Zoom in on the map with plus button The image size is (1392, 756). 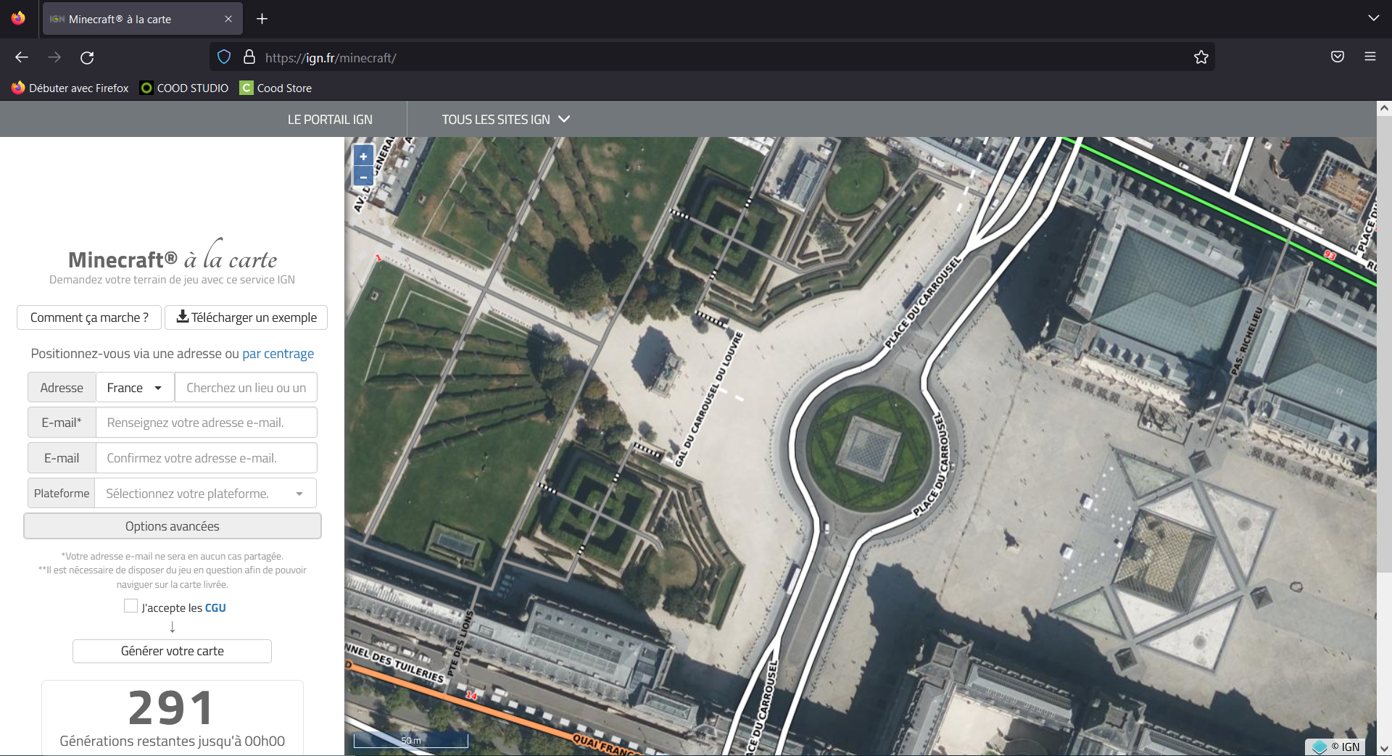(x=363, y=156)
